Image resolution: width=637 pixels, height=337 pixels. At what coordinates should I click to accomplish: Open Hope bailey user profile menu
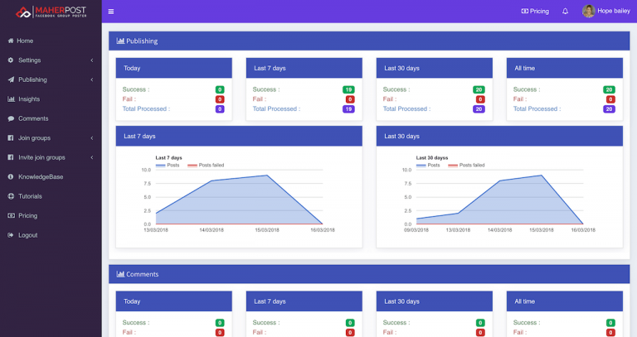614,12
